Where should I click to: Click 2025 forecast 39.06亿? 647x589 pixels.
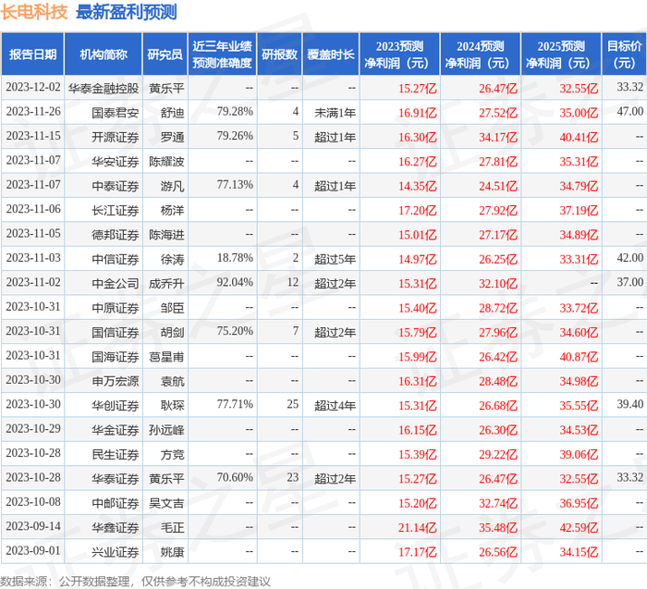579,454
